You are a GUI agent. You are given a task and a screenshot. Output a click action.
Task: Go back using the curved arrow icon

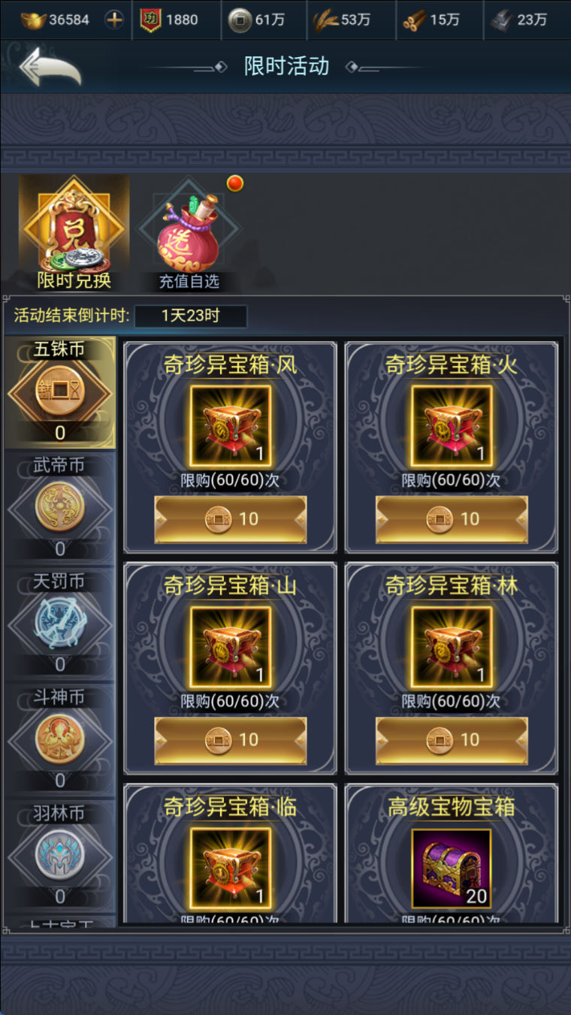pyautogui.click(x=50, y=67)
